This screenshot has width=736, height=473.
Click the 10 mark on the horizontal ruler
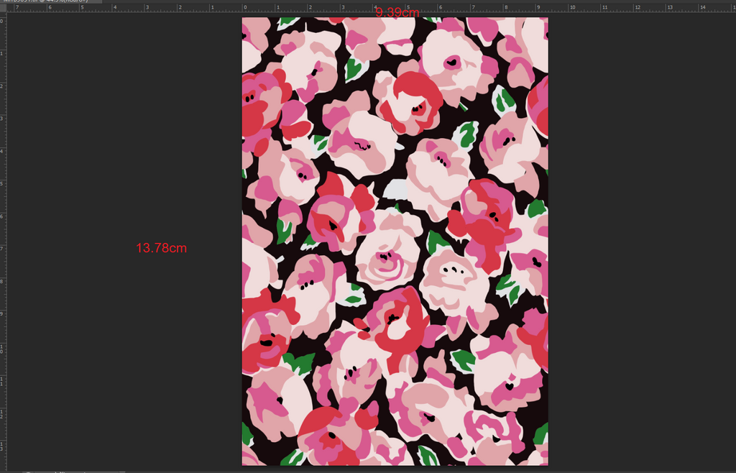coord(572,7)
